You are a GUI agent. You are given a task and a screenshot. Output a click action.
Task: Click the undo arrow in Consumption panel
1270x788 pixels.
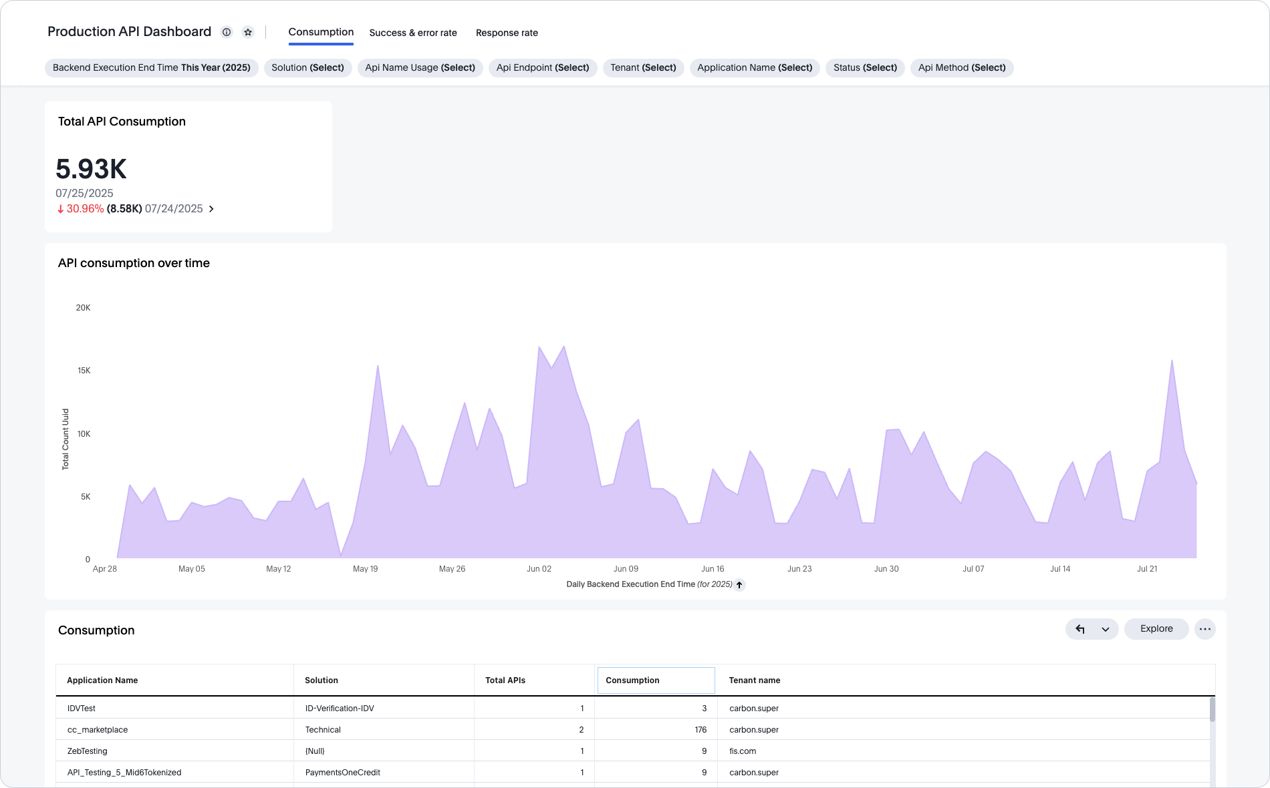pos(1079,629)
